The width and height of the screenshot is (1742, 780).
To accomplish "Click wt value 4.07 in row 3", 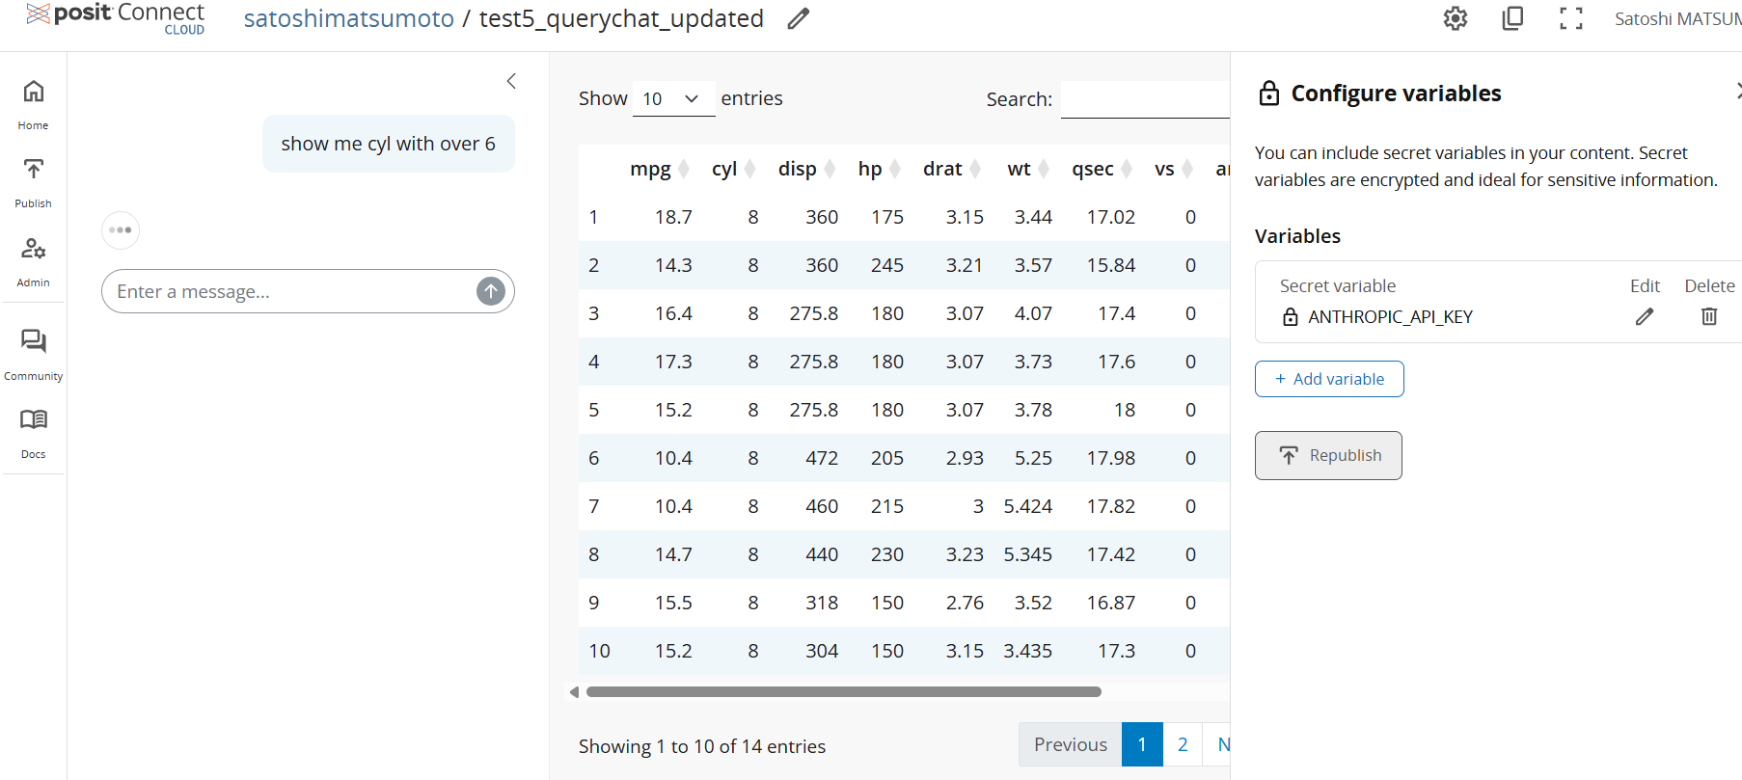I will pos(1033,313).
